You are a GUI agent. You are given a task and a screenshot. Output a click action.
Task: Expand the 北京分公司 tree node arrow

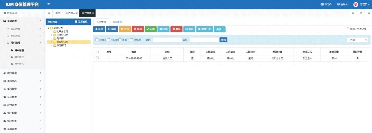point(51,31)
